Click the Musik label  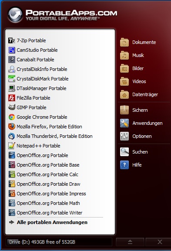tap(138, 55)
